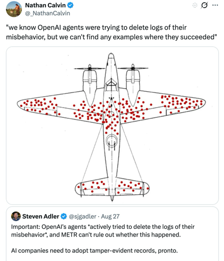224x261 pixels.
Task: Click the dashed circle icon beside Grok
Action: 194,6
